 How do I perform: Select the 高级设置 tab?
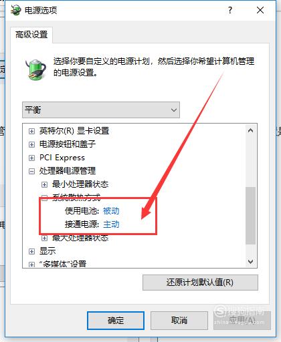31,35
